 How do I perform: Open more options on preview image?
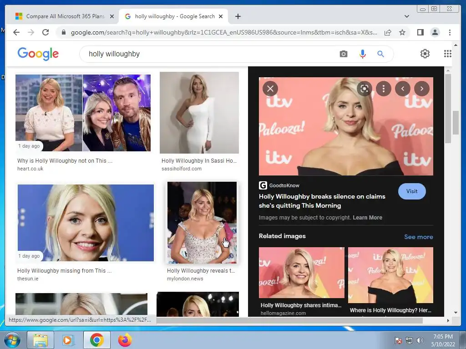click(384, 89)
